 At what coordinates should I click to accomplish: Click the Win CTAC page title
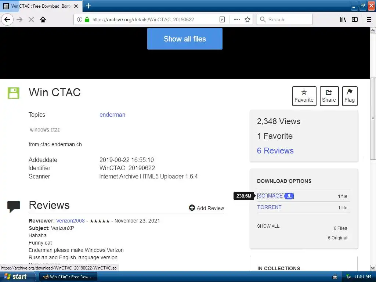point(55,92)
